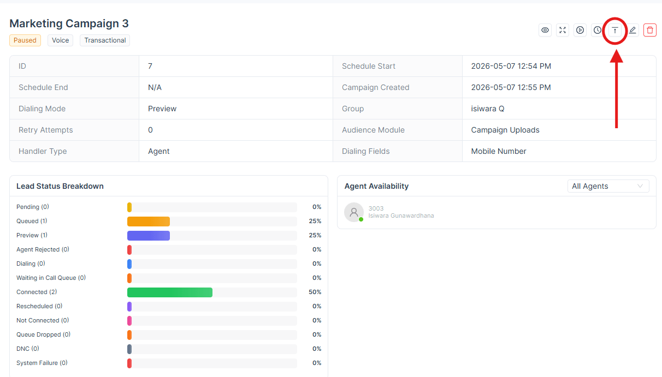Click the eye view icon
This screenshot has height=377, width=662.
(x=545, y=30)
